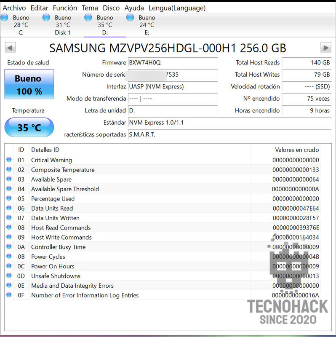Click status orb for Power On Hours row

[9, 266]
